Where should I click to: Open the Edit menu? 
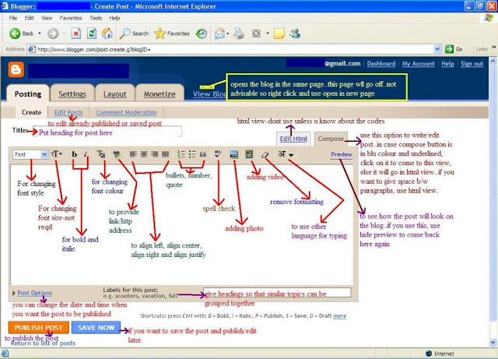tap(30, 18)
